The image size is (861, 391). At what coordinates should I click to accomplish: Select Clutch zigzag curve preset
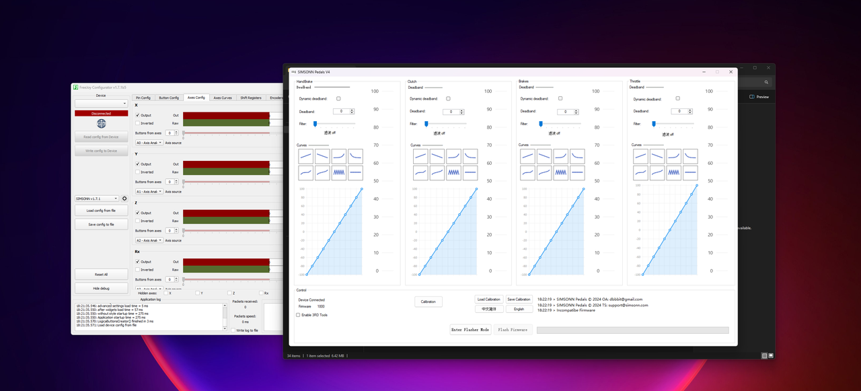(454, 173)
